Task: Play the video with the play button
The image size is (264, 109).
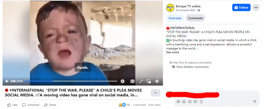Action: click(7, 81)
